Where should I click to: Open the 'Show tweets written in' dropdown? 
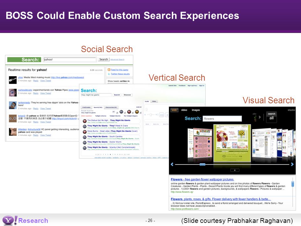pyautogui.click(x=118, y=83)
